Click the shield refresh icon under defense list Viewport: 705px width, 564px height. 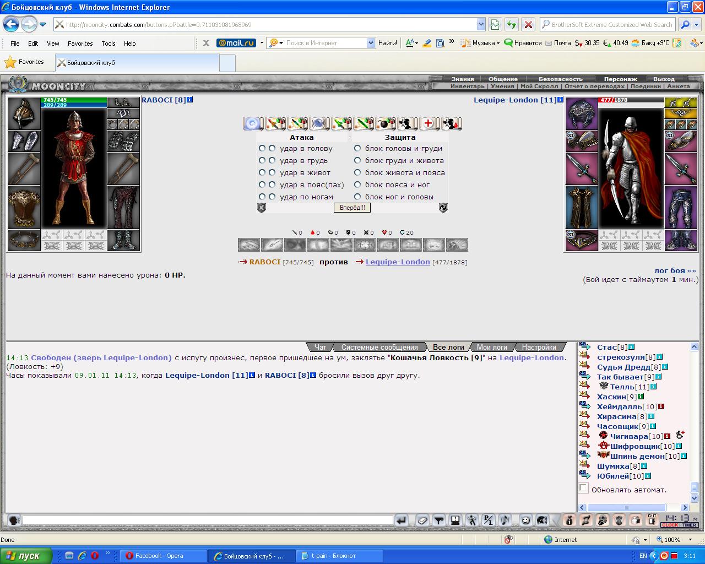[443, 208]
